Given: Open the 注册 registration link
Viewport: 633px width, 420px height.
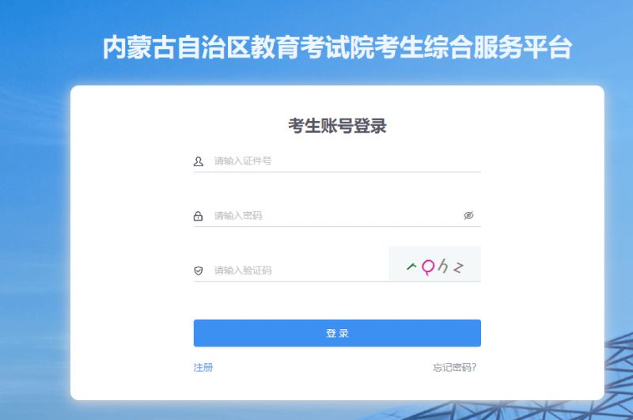Looking at the screenshot, I should point(203,367).
